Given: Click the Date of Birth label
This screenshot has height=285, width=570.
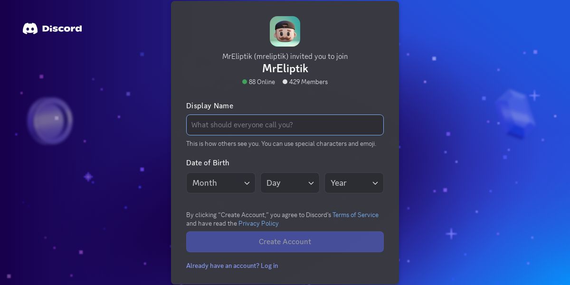Looking at the screenshot, I should (x=208, y=162).
